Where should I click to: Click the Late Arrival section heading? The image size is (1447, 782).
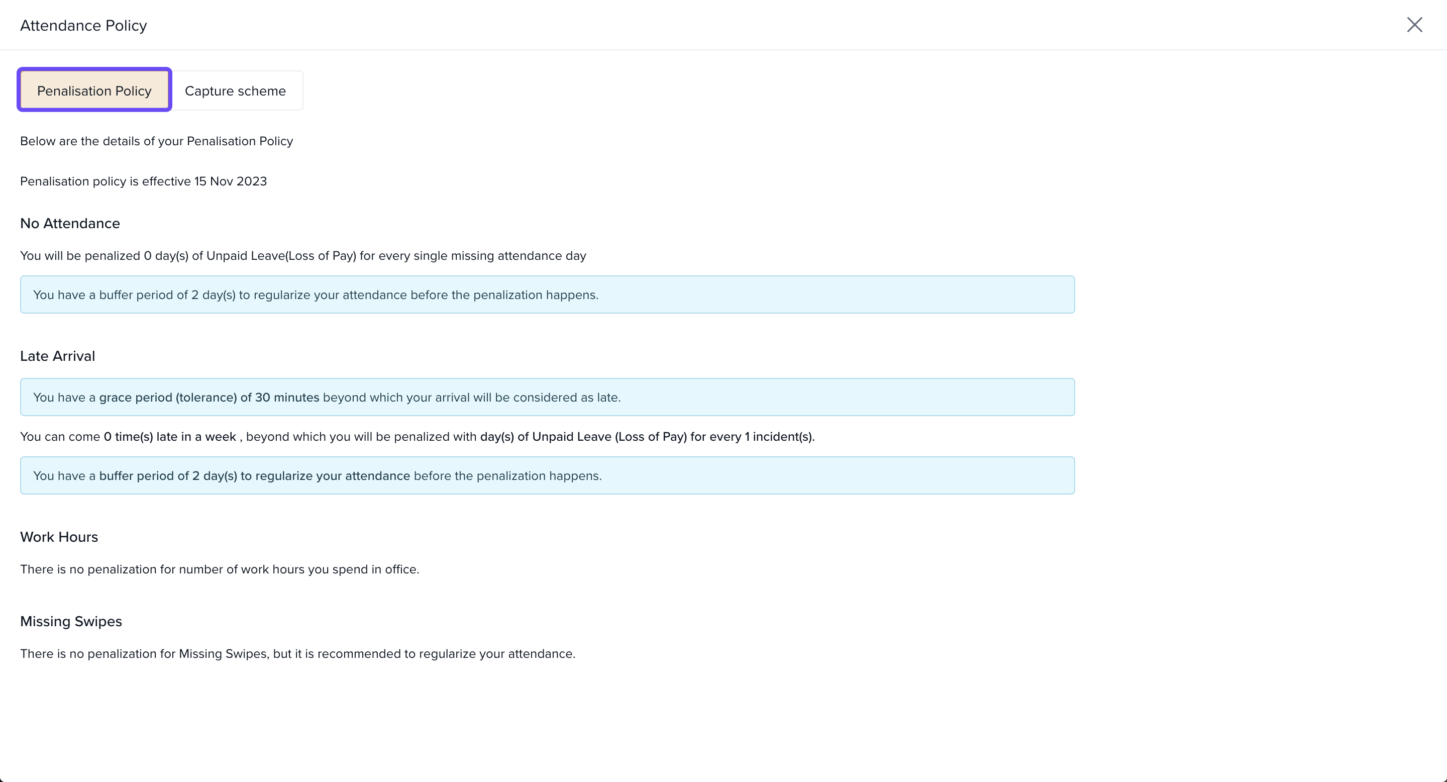[57, 356]
